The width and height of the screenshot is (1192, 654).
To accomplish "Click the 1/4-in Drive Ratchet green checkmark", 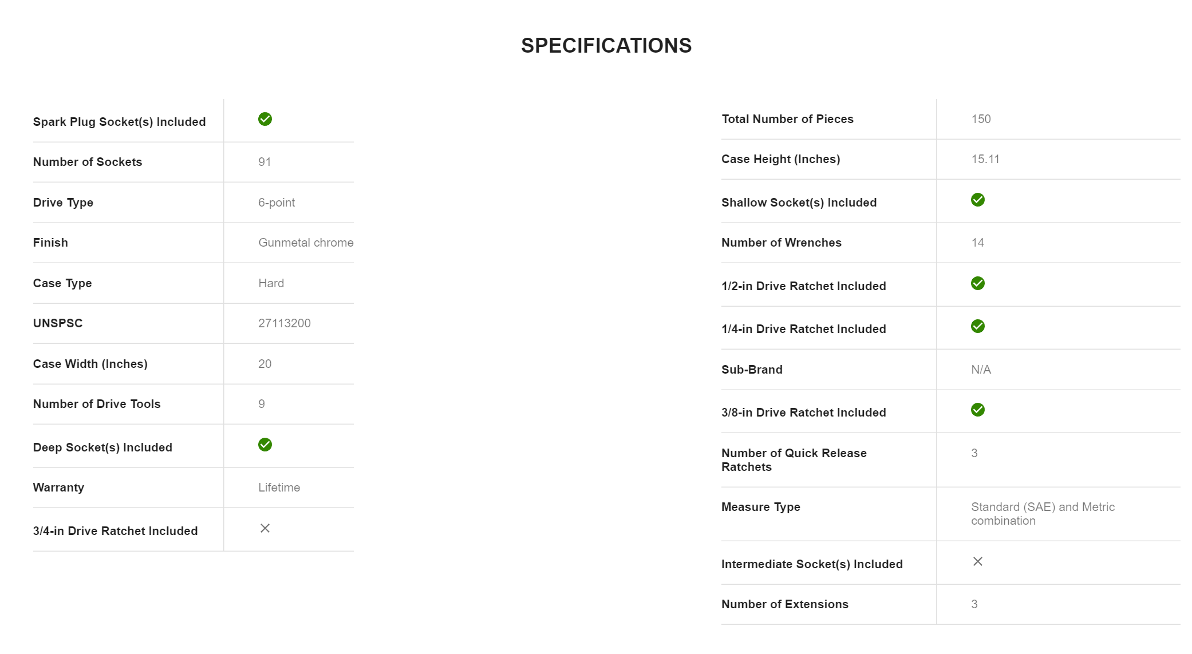I will [977, 326].
